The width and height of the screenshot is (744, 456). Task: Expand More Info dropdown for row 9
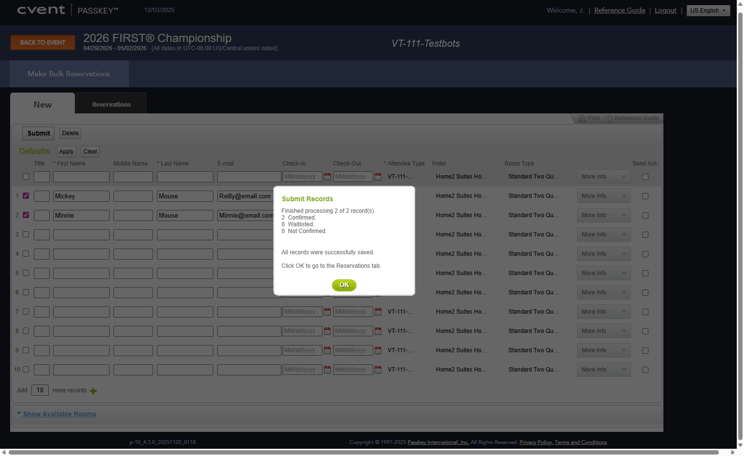click(x=604, y=350)
